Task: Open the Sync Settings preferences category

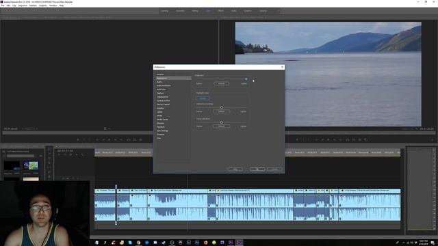Action: point(162,131)
